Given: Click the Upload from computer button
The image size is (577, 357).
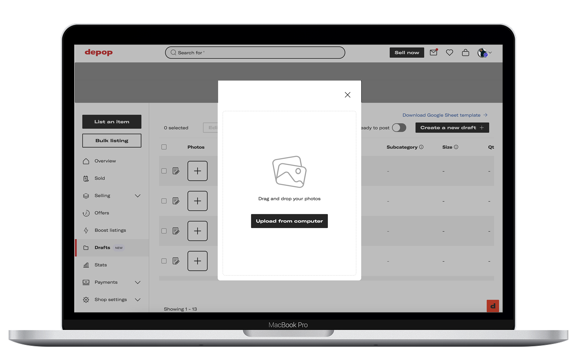Looking at the screenshot, I should (289, 221).
